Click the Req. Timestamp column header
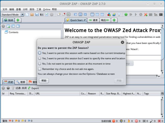165x123 pixels. 18,94
